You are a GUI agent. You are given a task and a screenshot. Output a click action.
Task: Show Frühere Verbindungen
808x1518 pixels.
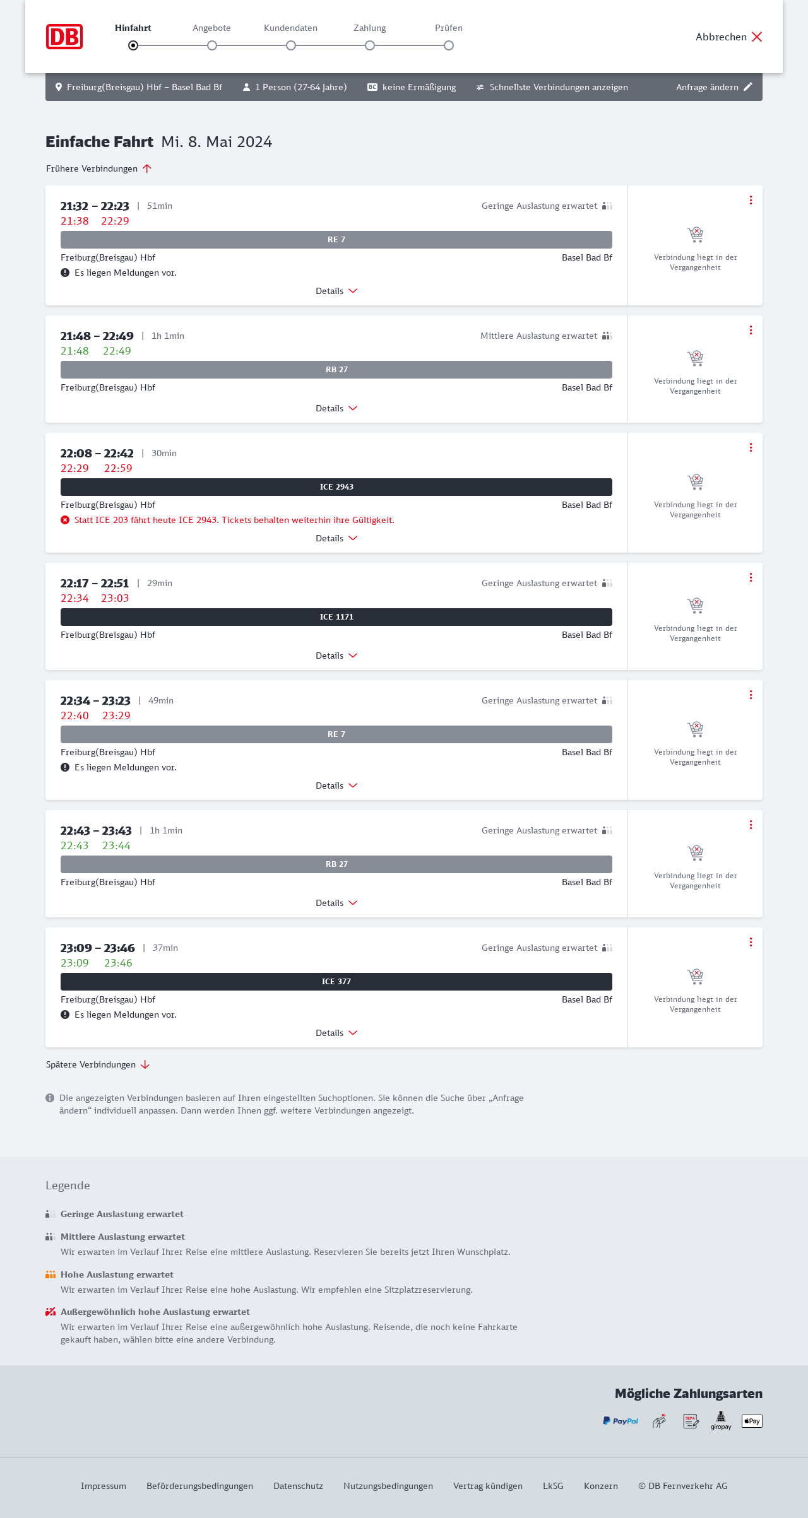99,168
